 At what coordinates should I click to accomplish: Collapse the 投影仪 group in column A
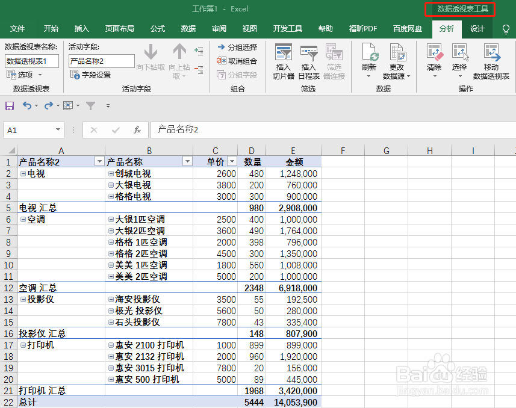[x=23, y=299]
